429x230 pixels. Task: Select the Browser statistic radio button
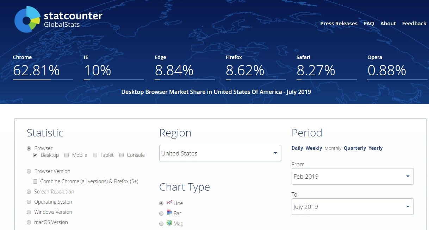[x=29, y=148]
